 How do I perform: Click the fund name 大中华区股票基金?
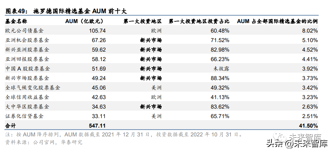click(27, 107)
